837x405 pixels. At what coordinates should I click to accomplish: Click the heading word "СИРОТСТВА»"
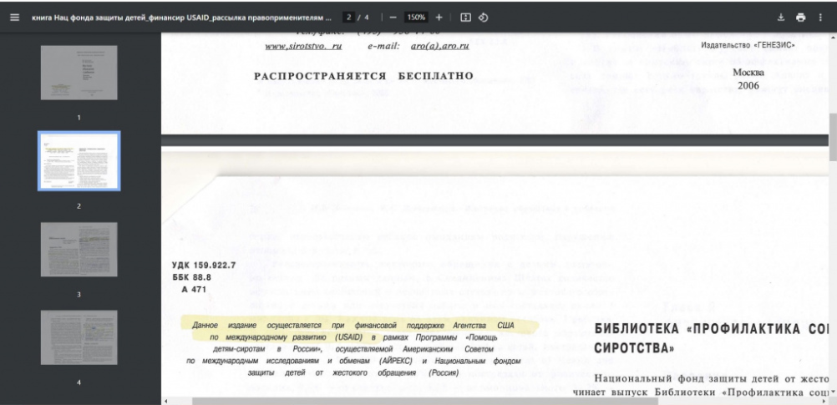click(x=634, y=348)
